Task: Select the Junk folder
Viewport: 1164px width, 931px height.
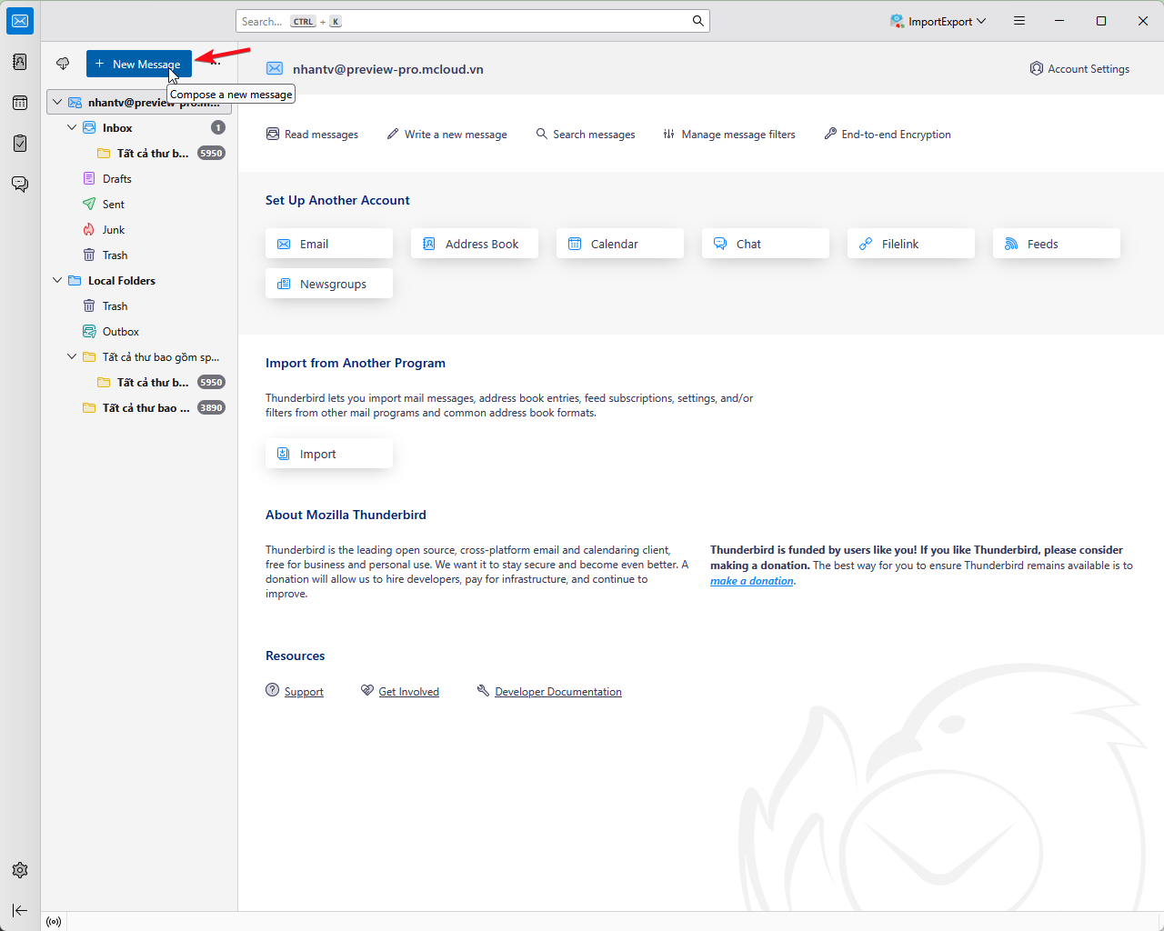Action: (113, 230)
